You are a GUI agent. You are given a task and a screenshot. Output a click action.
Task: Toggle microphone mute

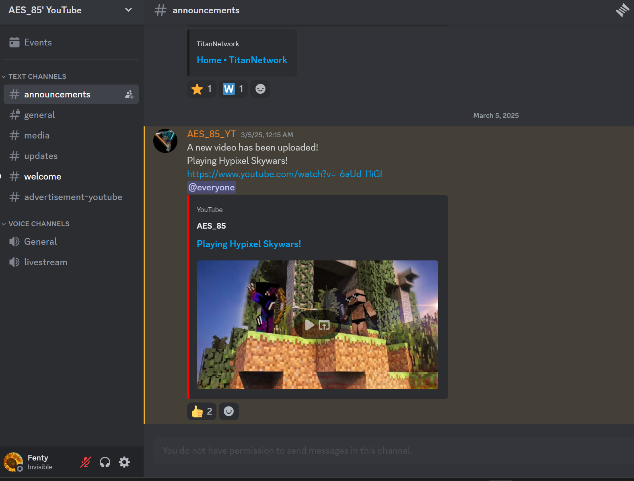(x=85, y=462)
